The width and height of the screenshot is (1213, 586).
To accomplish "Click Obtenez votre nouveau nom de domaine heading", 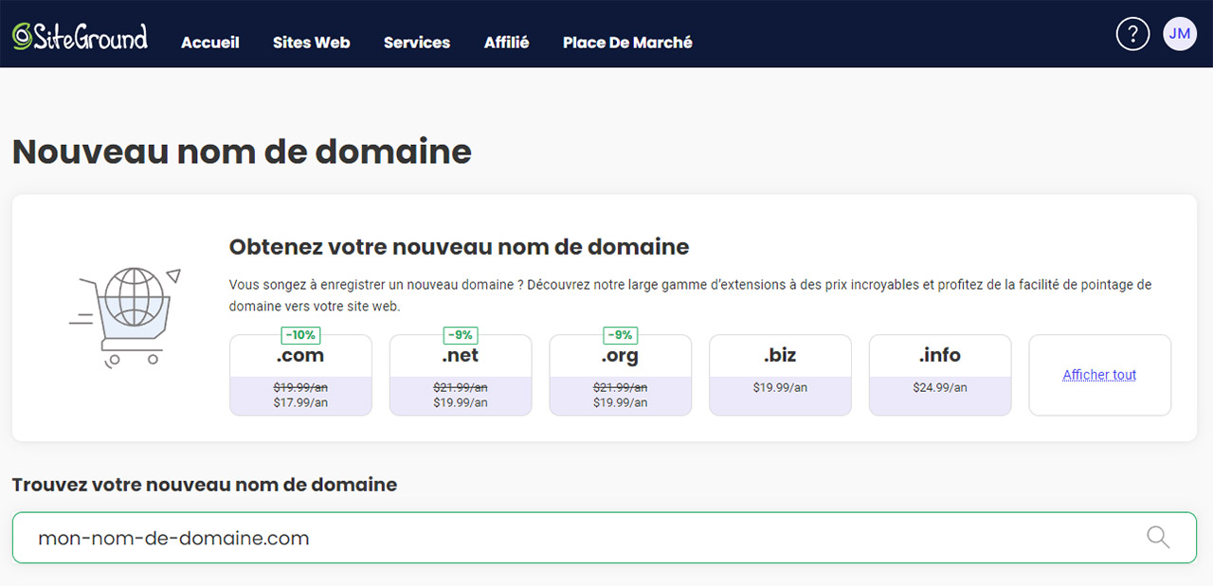I will click(459, 247).
